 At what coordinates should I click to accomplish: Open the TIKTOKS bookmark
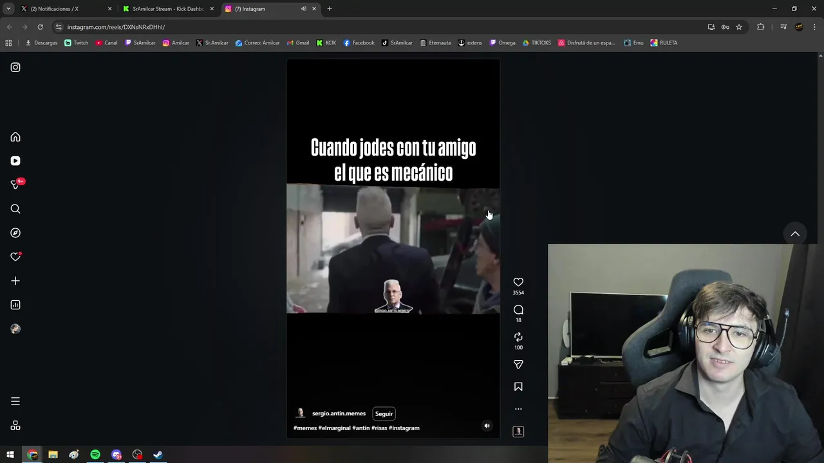(x=536, y=43)
